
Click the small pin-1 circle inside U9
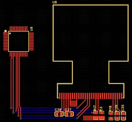(x=10, y=33)
